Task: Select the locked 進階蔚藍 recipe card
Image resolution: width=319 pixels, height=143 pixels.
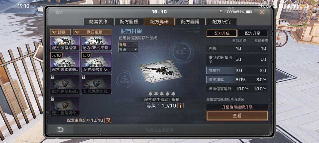Action: pos(96,84)
